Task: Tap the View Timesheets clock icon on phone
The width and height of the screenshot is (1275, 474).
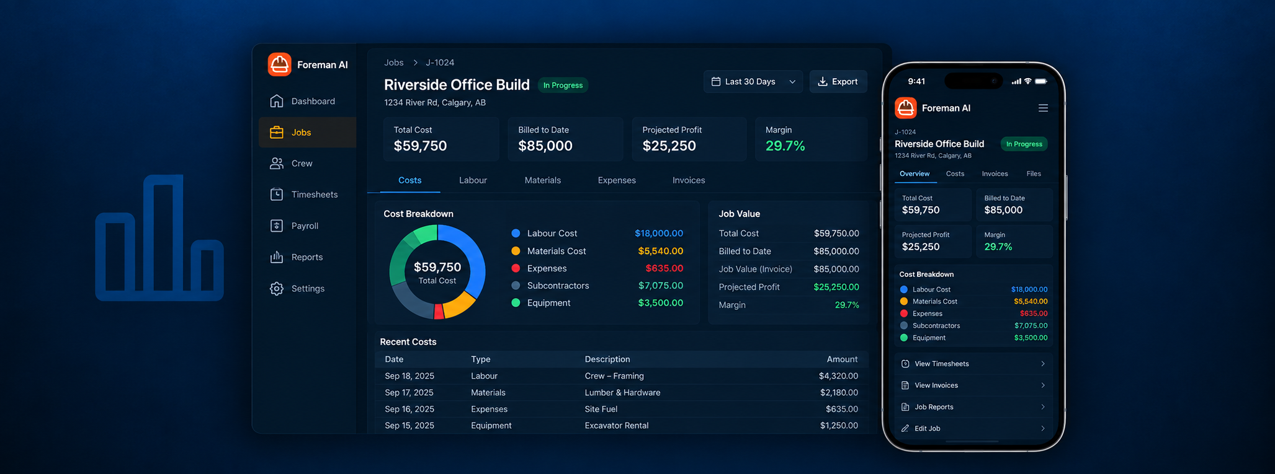Action: coord(905,364)
